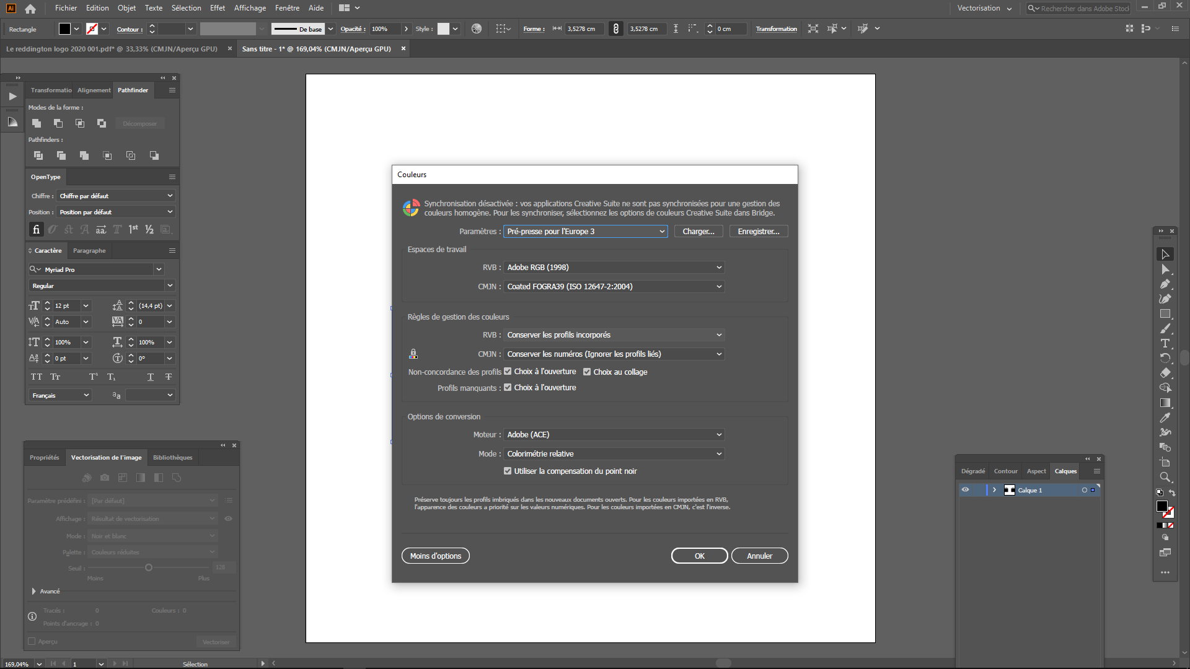Select the Type tool
Screen dimensions: 1190x669
(1166, 343)
